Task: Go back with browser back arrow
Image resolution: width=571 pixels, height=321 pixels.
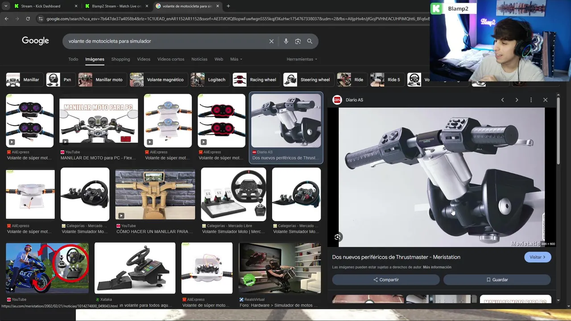Action: (x=6, y=19)
